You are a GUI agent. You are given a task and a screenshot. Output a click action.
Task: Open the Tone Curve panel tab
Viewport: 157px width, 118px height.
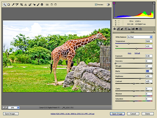point(118,29)
